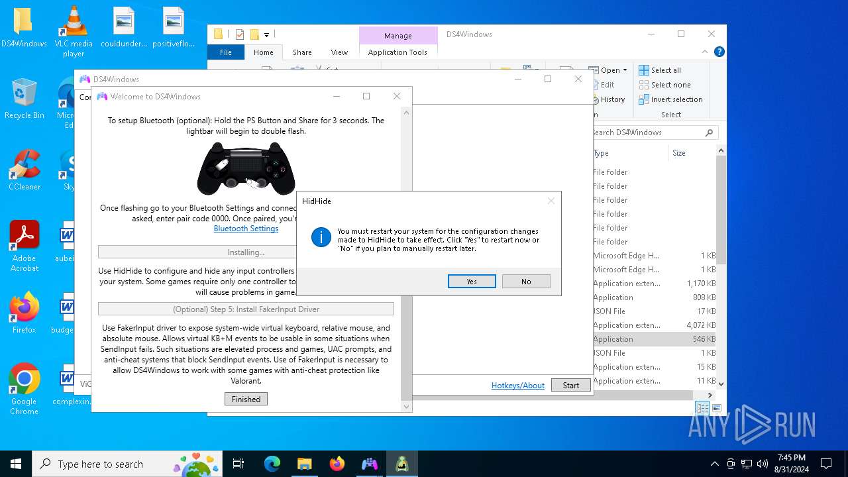
Task: Open Firefox from the taskbar
Action: (337, 464)
